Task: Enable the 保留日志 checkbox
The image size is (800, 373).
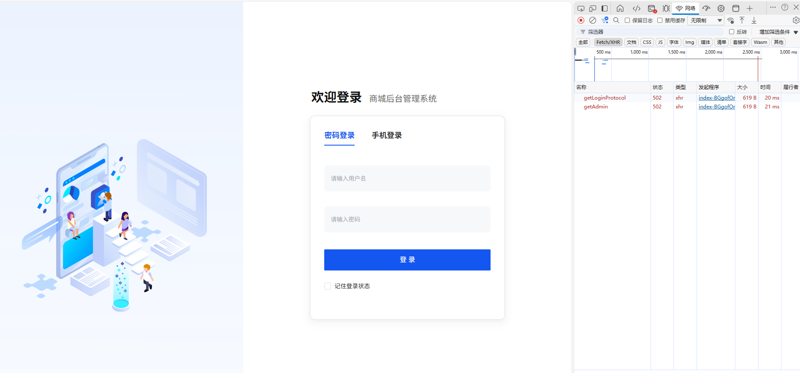Action: [x=627, y=20]
